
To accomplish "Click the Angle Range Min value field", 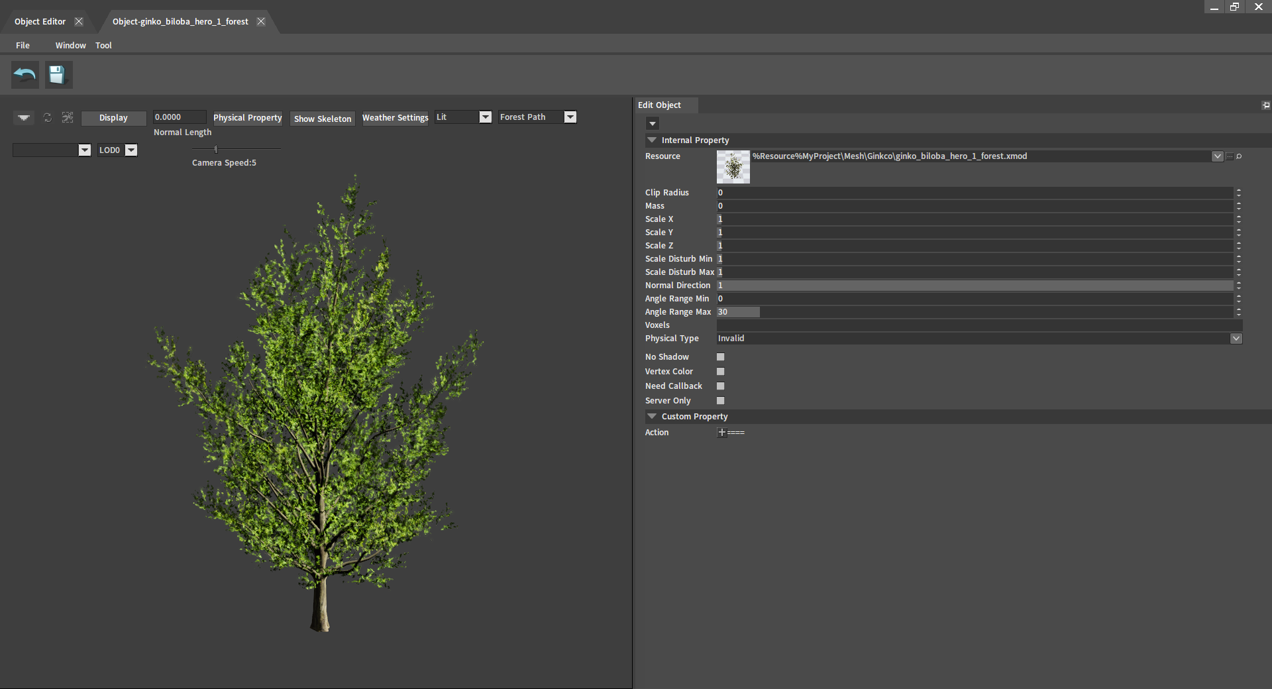I will click(975, 299).
